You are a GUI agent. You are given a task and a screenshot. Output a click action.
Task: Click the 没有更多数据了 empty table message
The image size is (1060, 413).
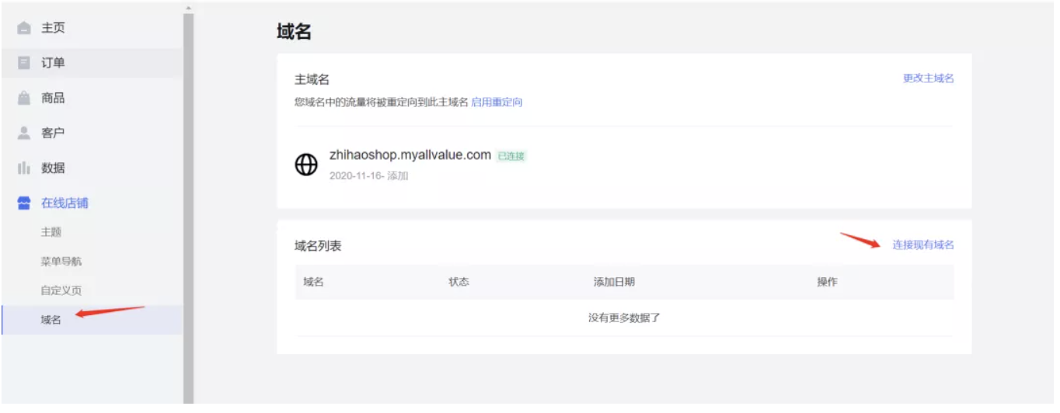[x=624, y=318]
